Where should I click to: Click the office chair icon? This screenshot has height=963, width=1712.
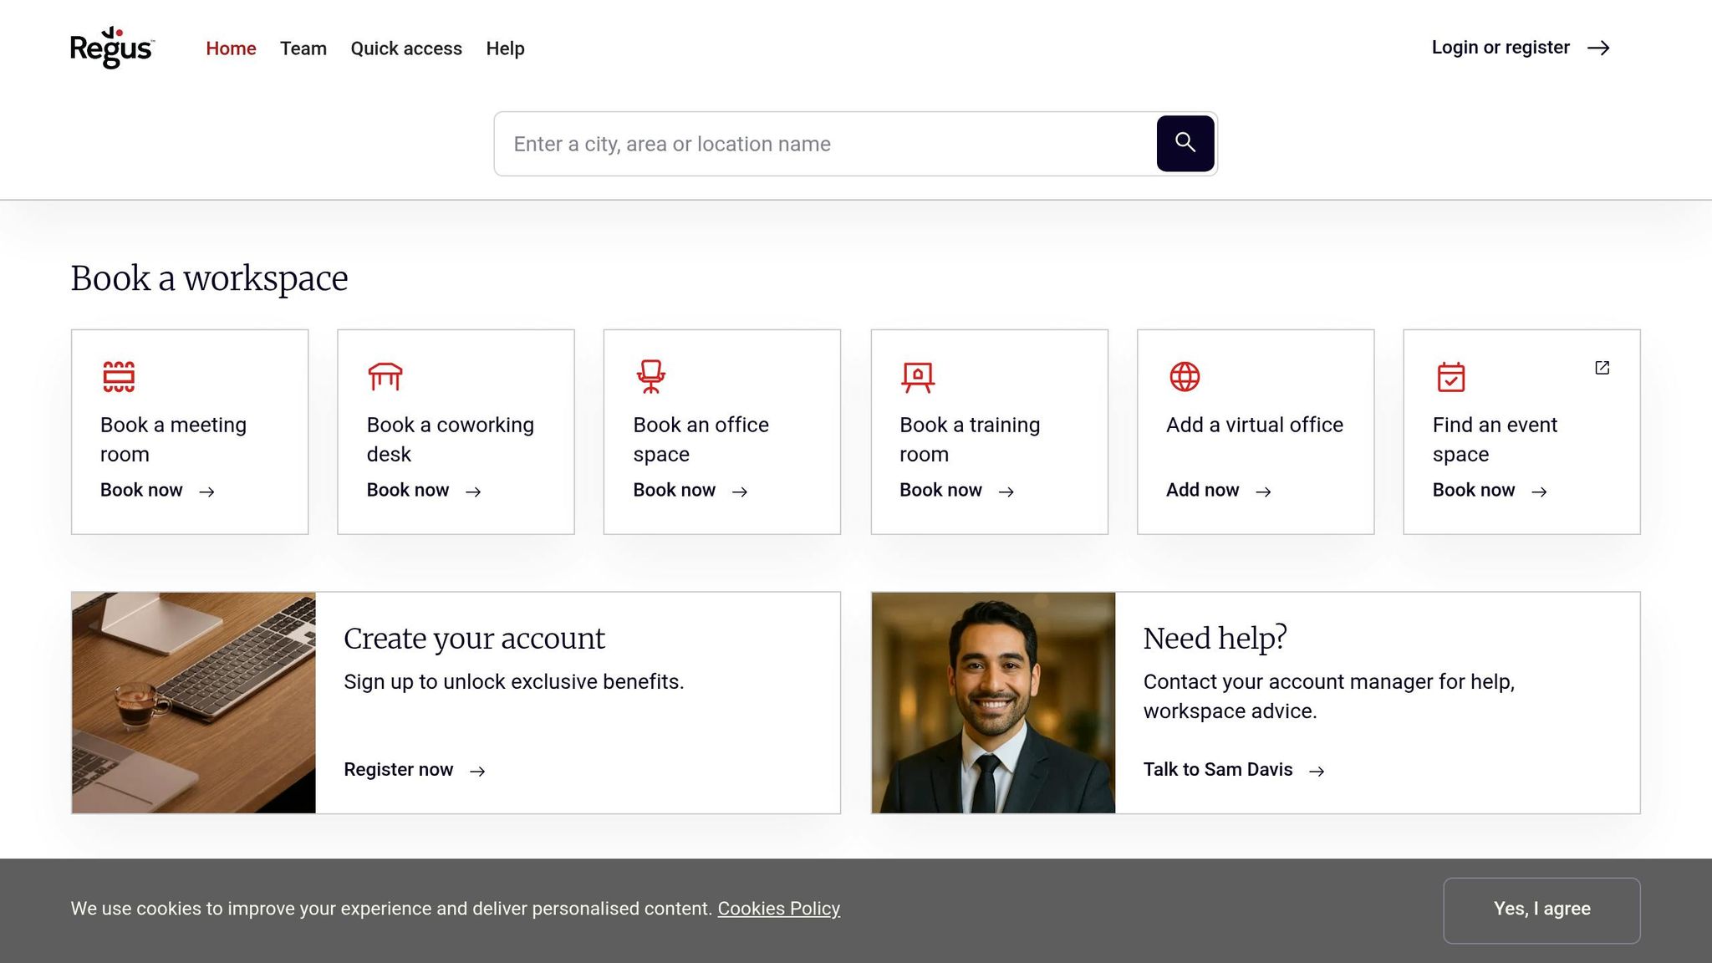click(x=650, y=376)
